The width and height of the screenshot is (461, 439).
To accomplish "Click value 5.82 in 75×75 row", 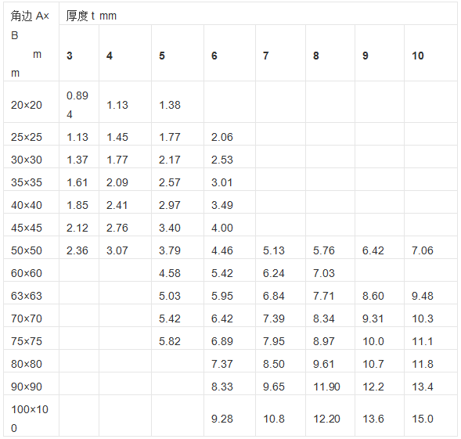I will 170,341.
